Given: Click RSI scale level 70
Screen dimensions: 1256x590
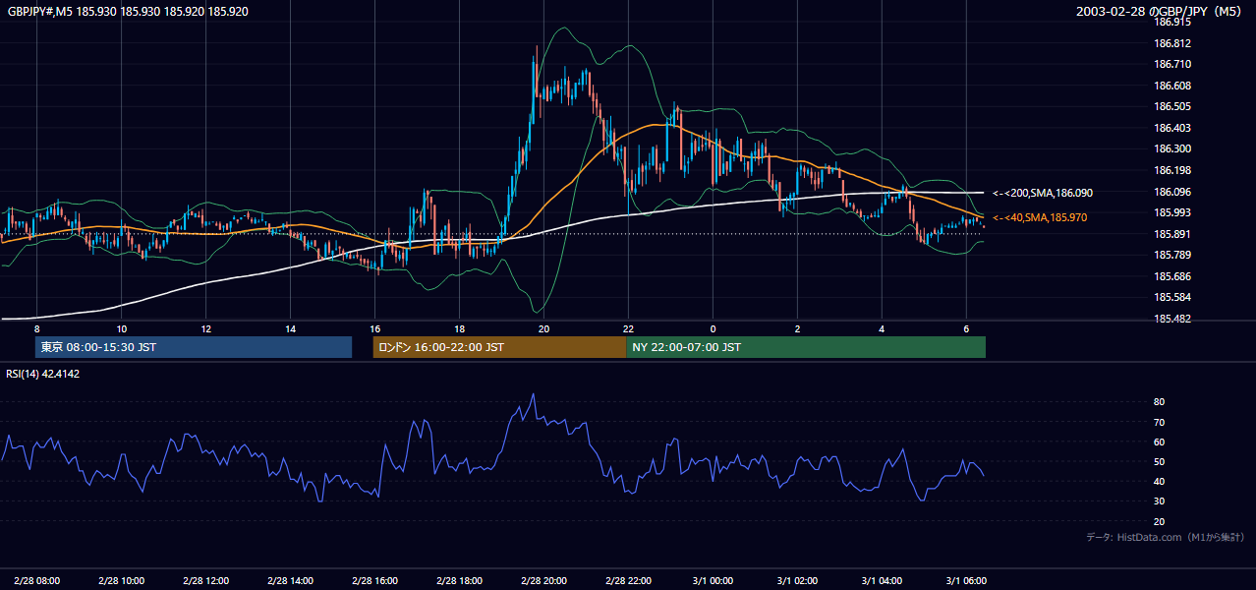Looking at the screenshot, I should coord(1159,422).
